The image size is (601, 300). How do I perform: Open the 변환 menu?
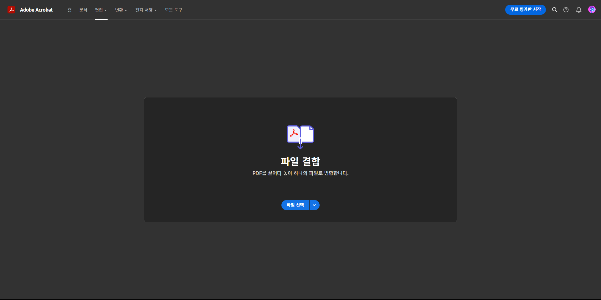pyautogui.click(x=119, y=10)
